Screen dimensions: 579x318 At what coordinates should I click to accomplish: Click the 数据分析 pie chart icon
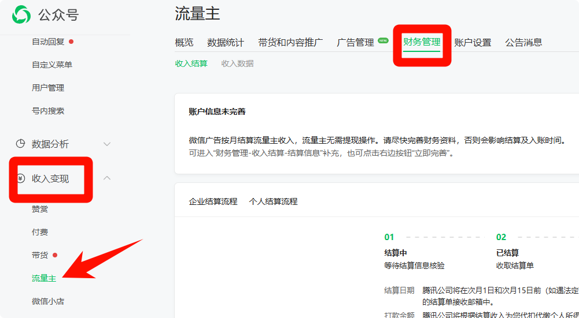(x=20, y=144)
